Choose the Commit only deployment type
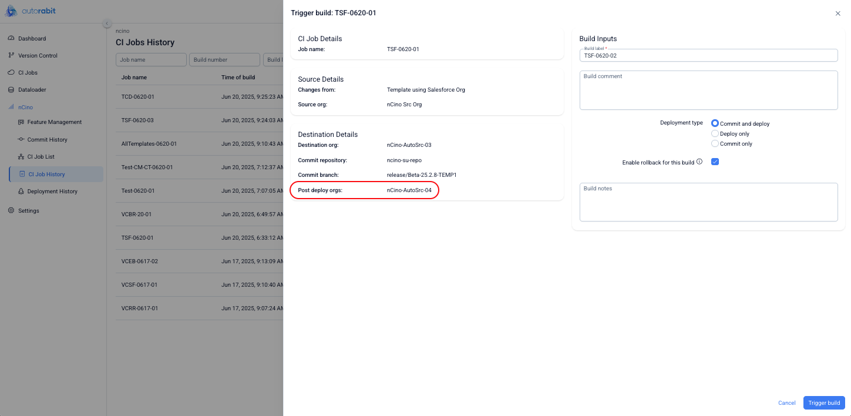The height and width of the screenshot is (416, 851). tap(715, 144)
